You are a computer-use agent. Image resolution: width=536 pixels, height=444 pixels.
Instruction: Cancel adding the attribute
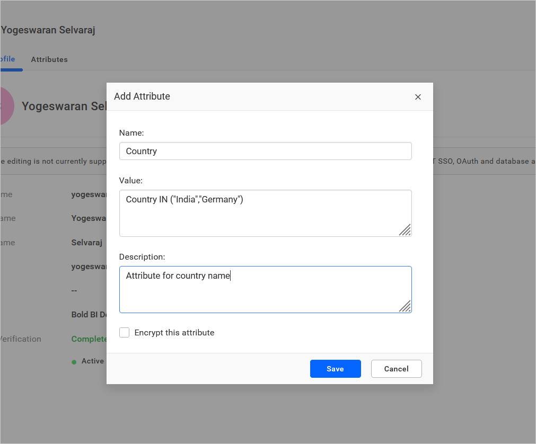[x=396, y=368]
